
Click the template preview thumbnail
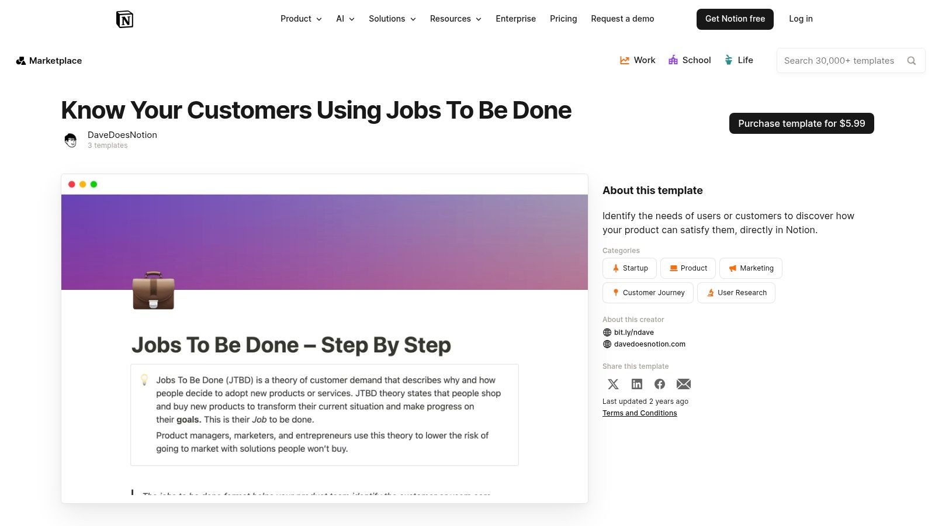(324, 339)
